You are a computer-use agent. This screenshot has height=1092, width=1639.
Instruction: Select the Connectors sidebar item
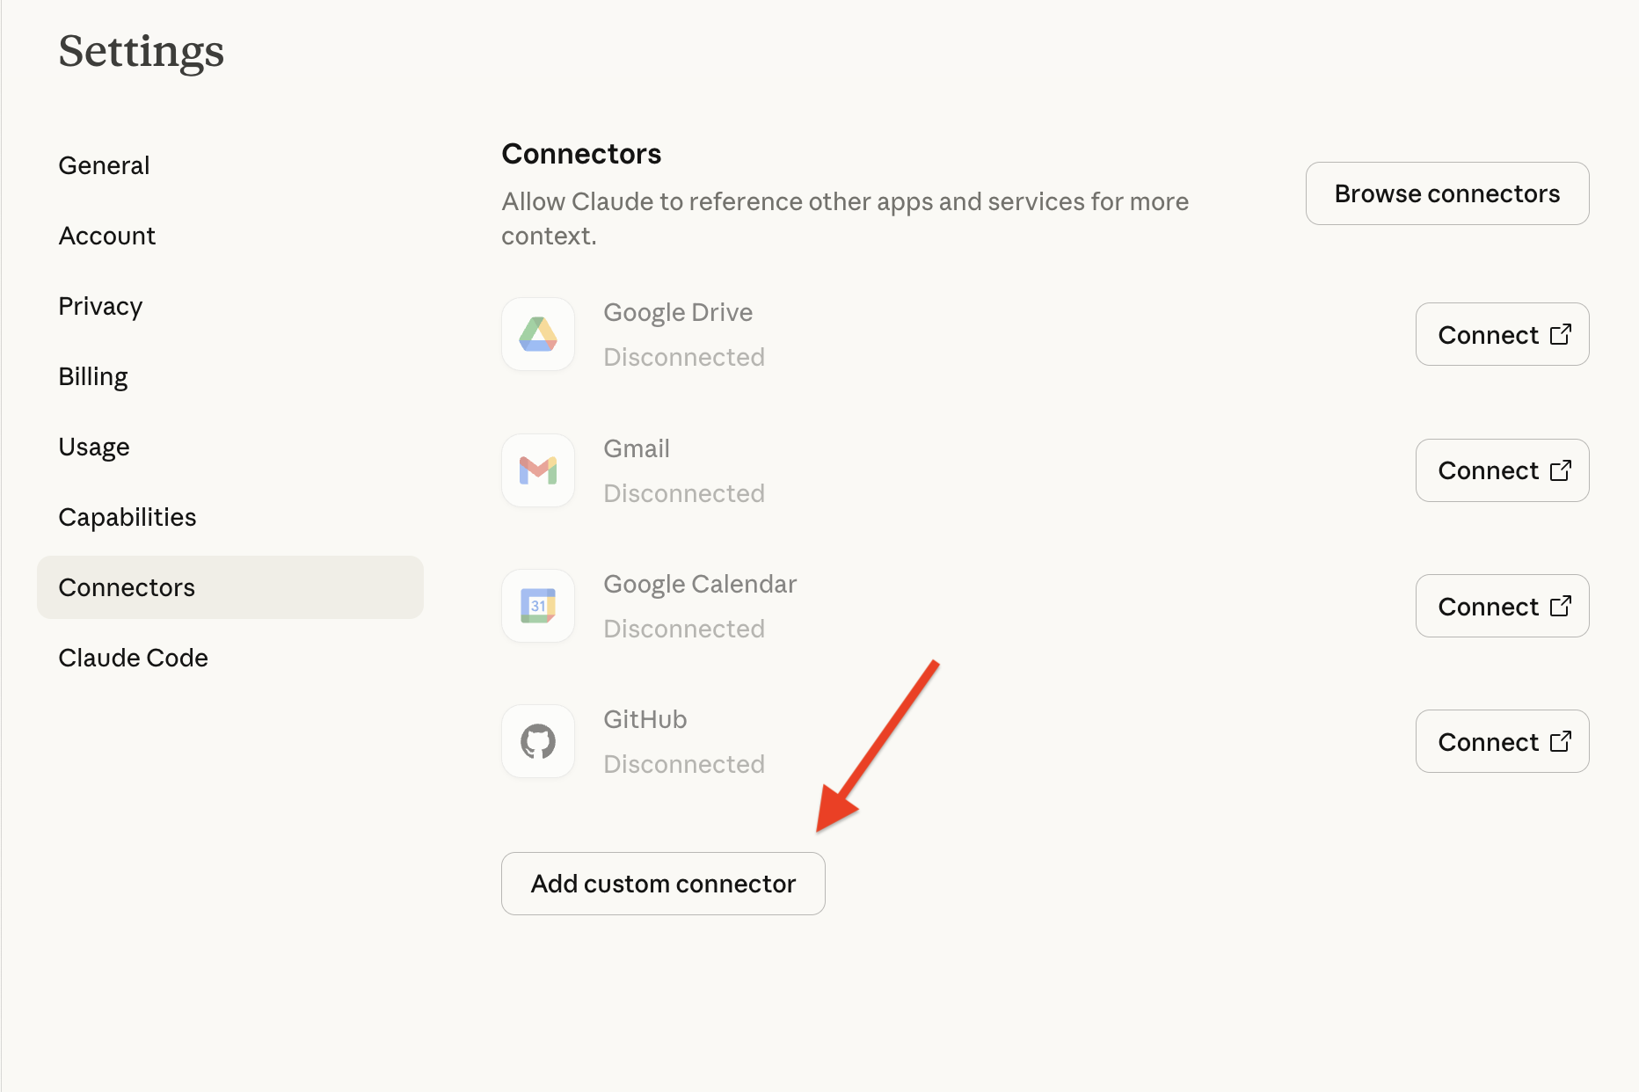click(x=230, y=587)
